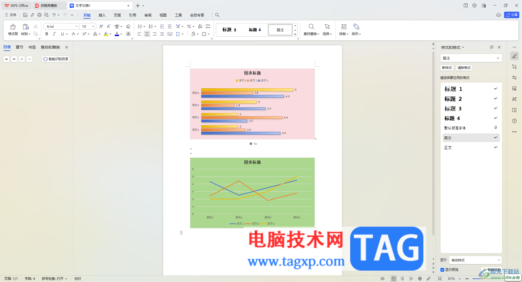The image size is (522, 282).
Task: Toggle character shading (A) button
Action: tap(128, 34)
